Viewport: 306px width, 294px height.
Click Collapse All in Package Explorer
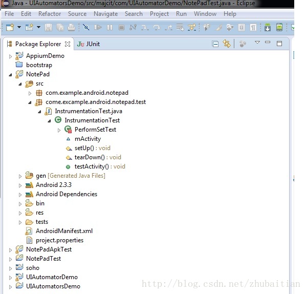coord(215,44)
